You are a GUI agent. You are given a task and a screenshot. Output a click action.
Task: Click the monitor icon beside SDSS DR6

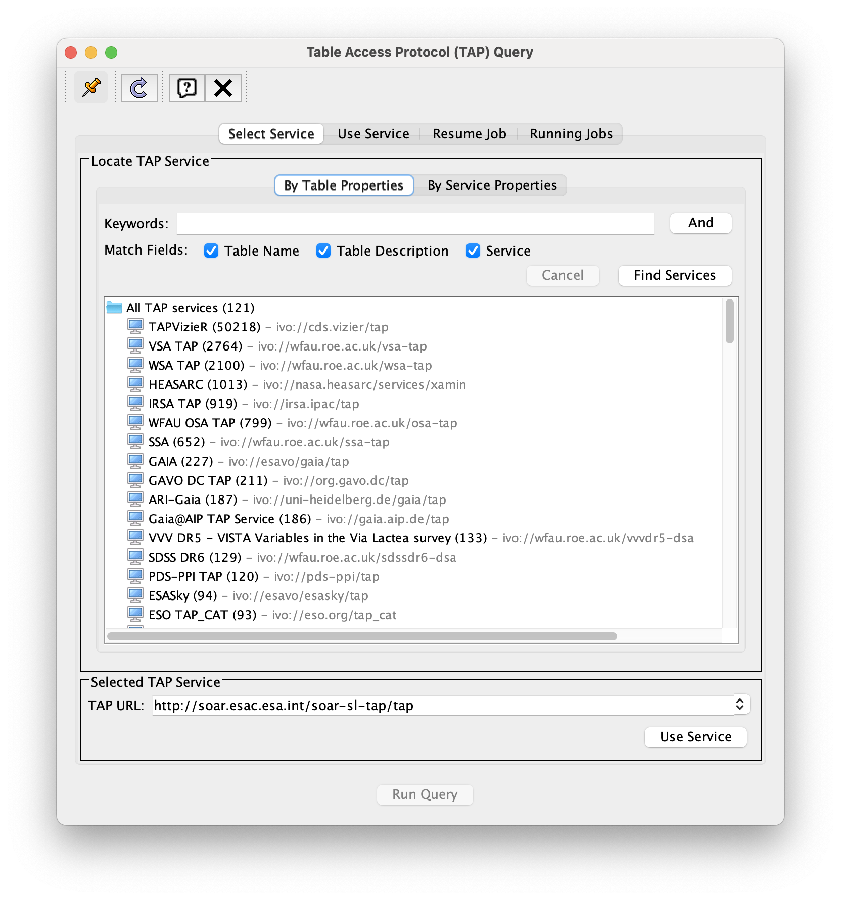click(135, 557)
